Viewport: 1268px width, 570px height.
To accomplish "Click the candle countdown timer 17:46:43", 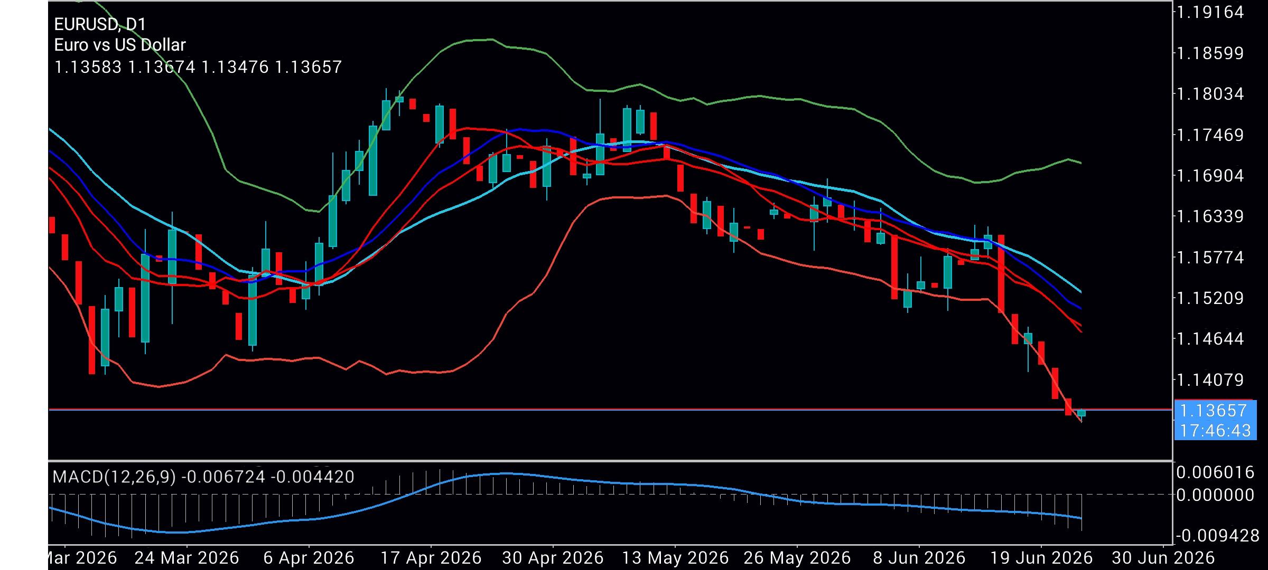I will pos(1216,430).
